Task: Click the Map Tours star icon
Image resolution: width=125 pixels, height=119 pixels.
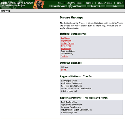Action: click(x=70, y=6)
